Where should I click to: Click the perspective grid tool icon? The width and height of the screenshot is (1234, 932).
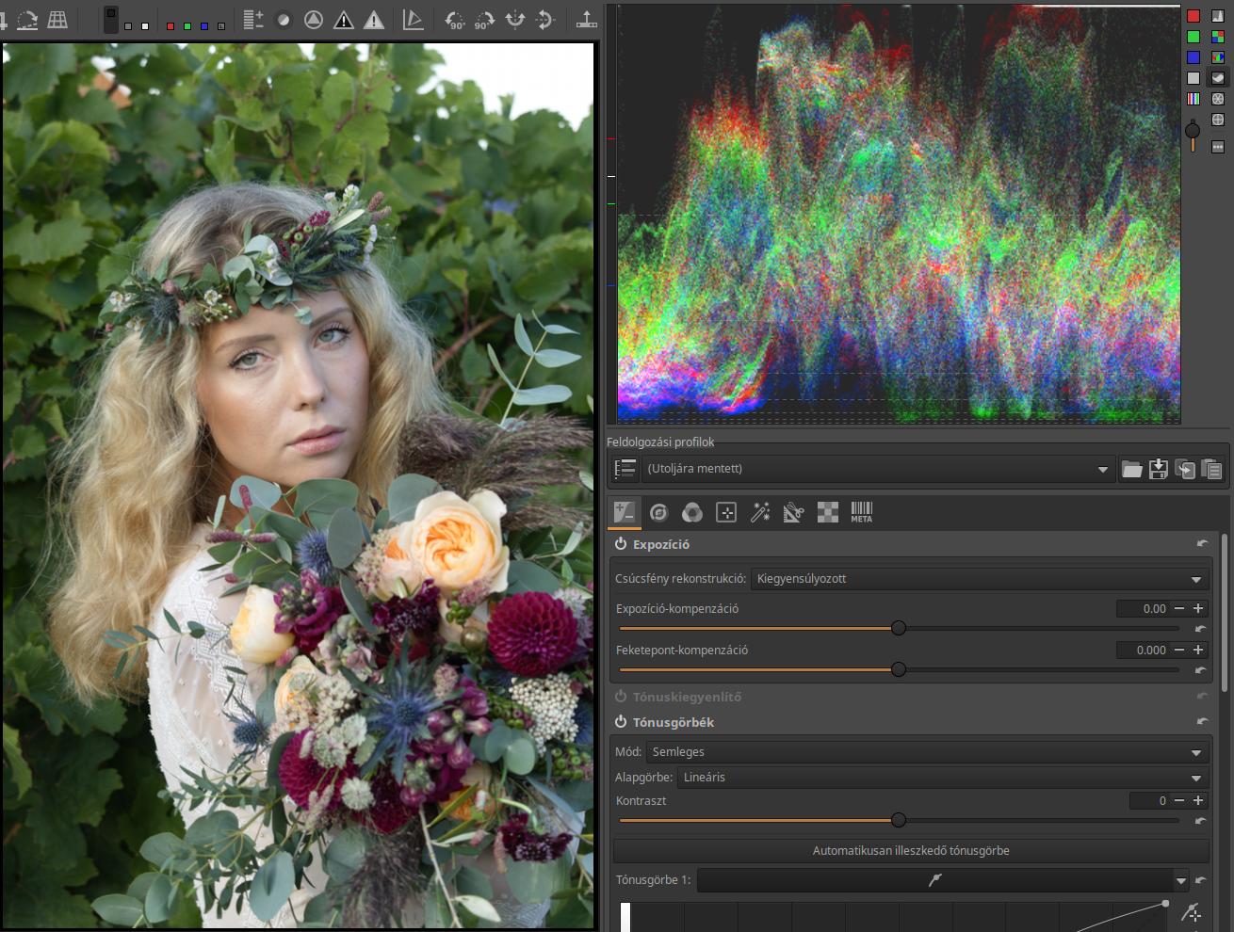[x=57, y=20]
